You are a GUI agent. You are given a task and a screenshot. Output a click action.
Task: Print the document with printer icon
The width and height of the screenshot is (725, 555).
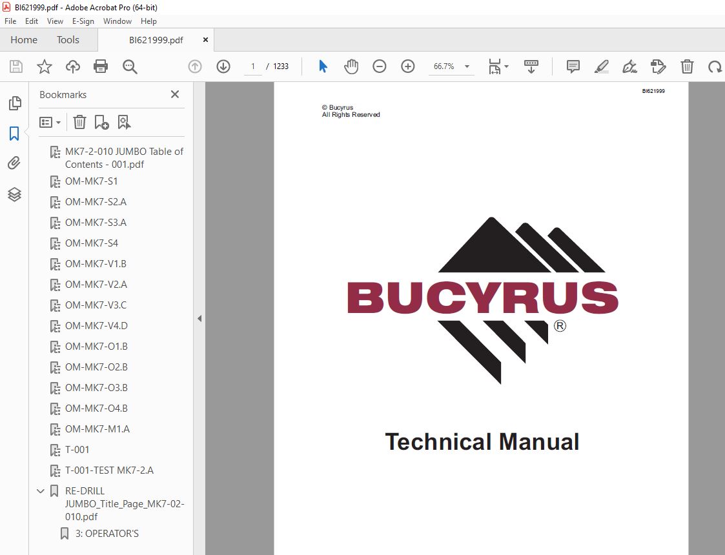100,66
